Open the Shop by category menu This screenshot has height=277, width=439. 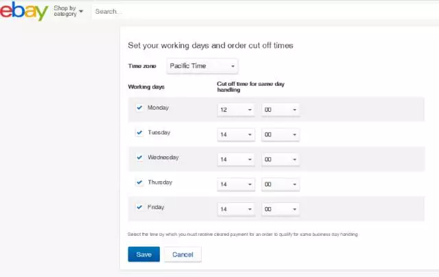[69, 11]
